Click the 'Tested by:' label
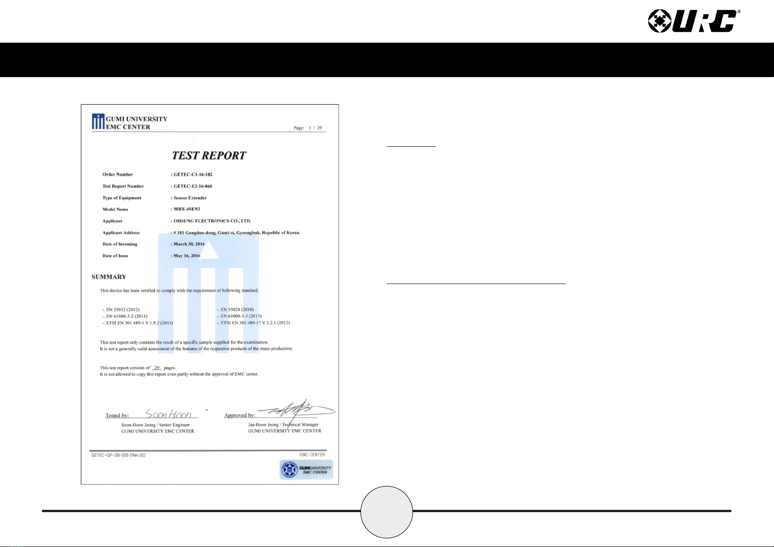This screenshot has width=774, height=547. click(117, 416)
